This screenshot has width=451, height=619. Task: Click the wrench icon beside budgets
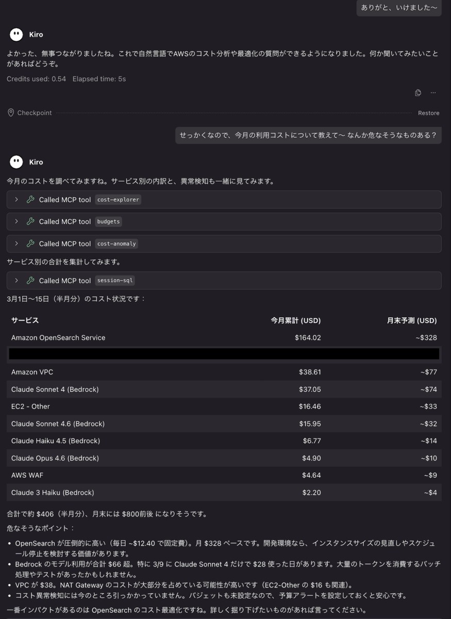[30, 221]
